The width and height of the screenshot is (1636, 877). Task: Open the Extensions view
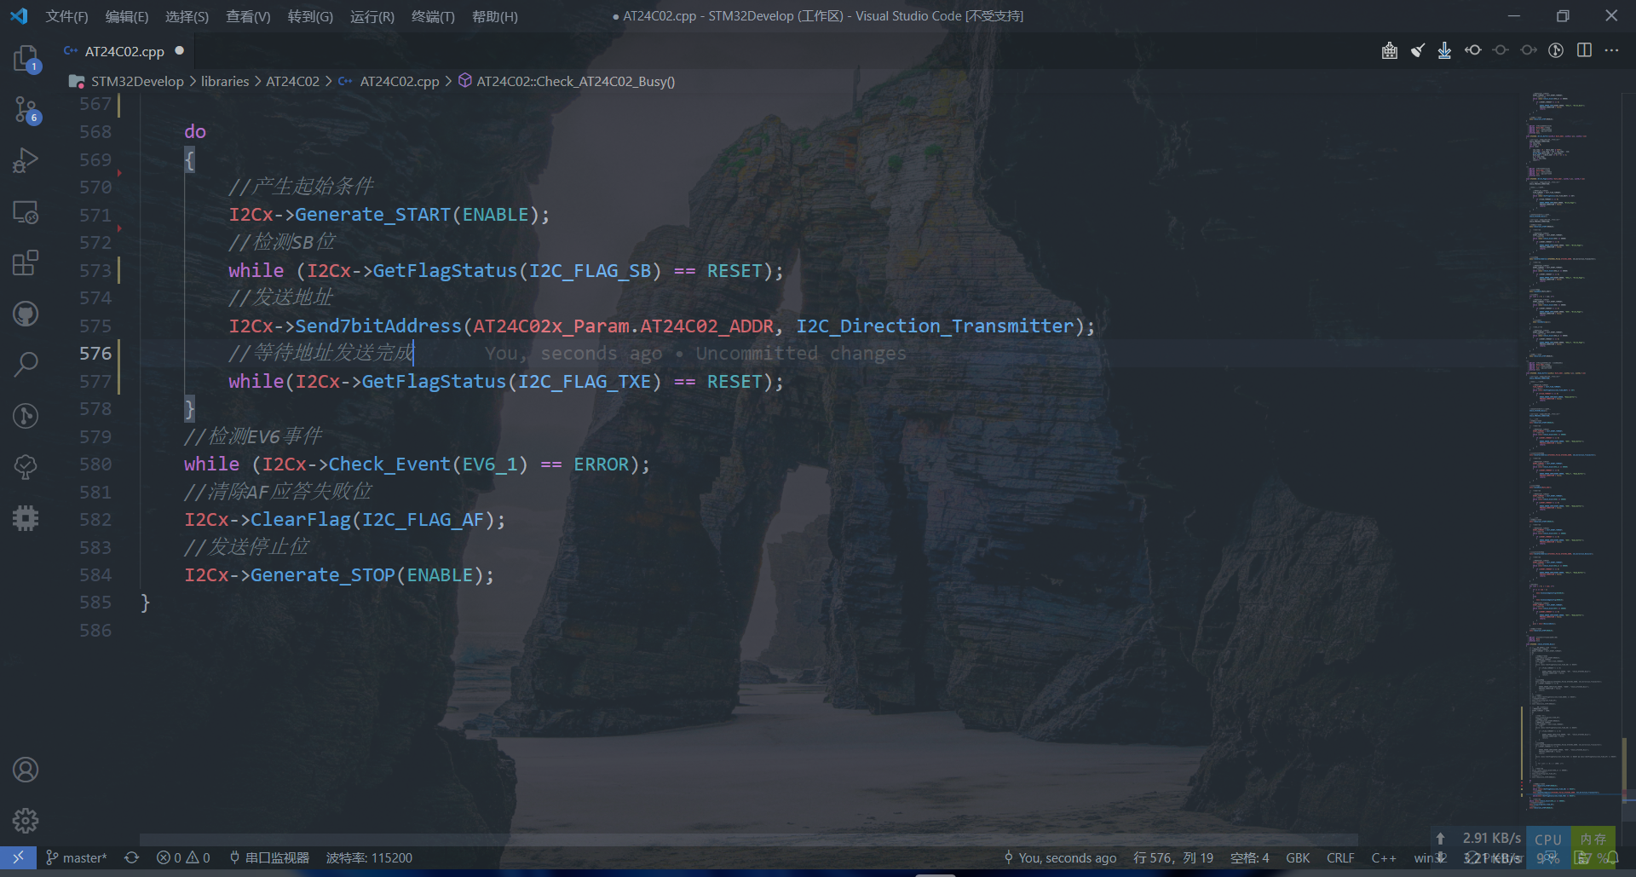[26, 263]
